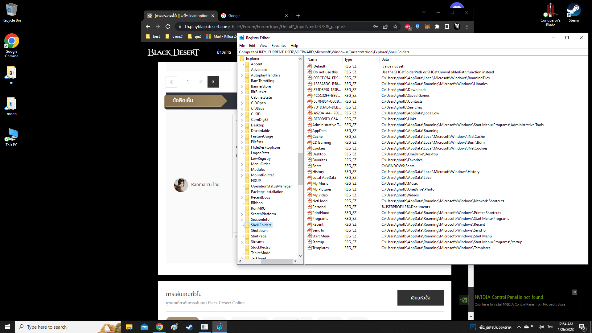The image size is (592, 333).
Task: Click the previous page arrow in forum
Action: [x=171, y=82]
